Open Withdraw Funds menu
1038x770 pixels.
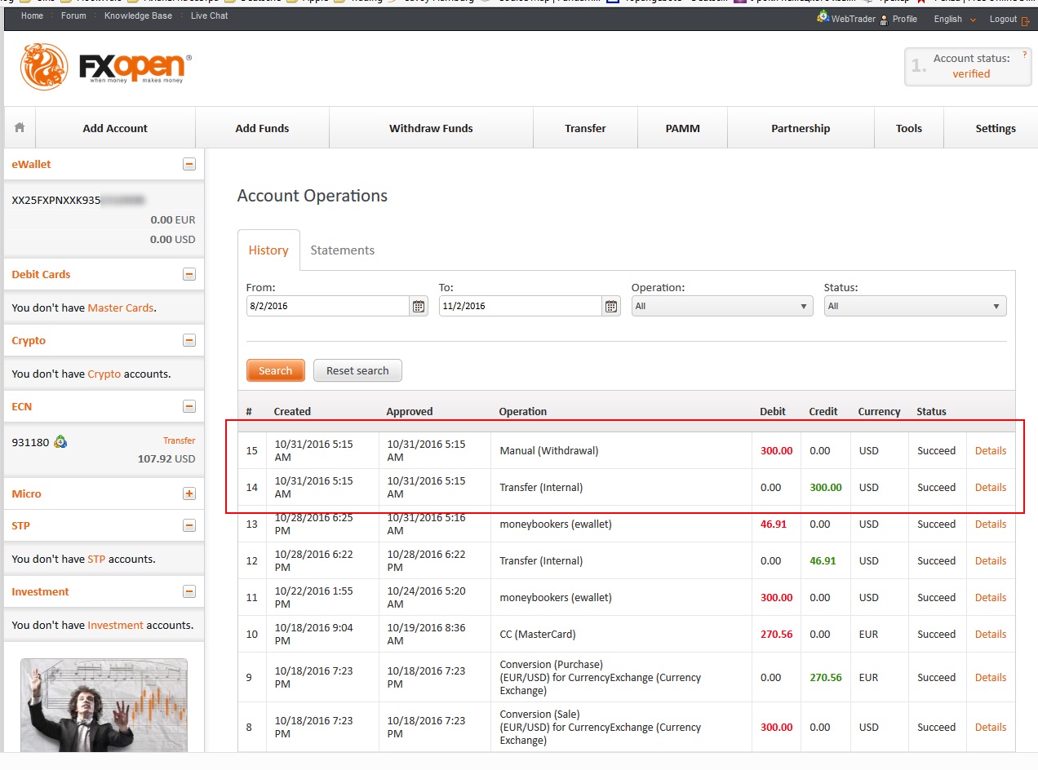pos(431,128)
